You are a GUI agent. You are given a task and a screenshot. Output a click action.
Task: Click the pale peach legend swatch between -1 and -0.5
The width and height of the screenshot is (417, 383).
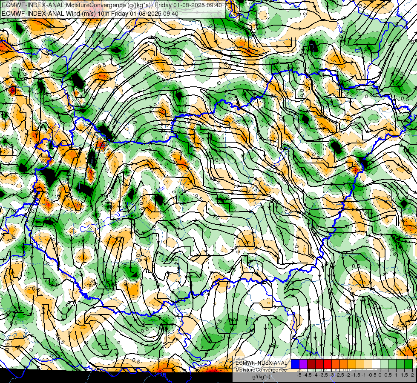click(x=368, y=364)
